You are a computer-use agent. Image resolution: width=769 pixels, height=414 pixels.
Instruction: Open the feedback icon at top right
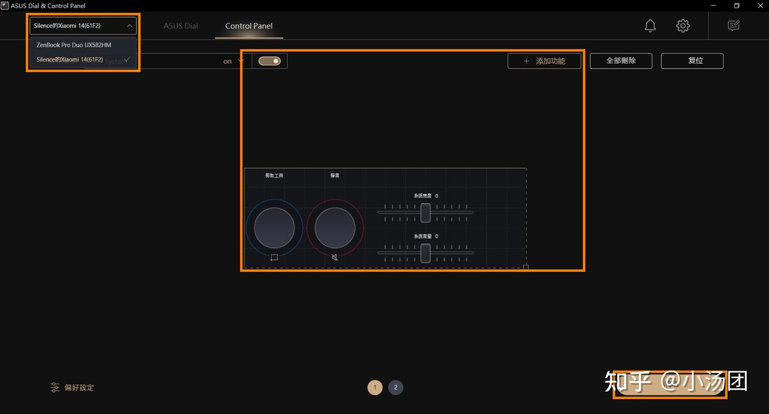[733, 25]
